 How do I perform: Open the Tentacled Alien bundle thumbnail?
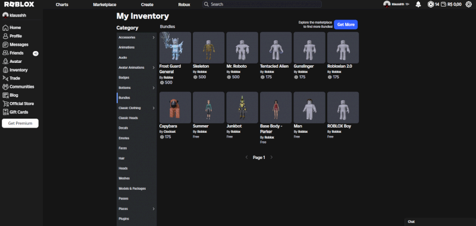[x=276, y=48]
